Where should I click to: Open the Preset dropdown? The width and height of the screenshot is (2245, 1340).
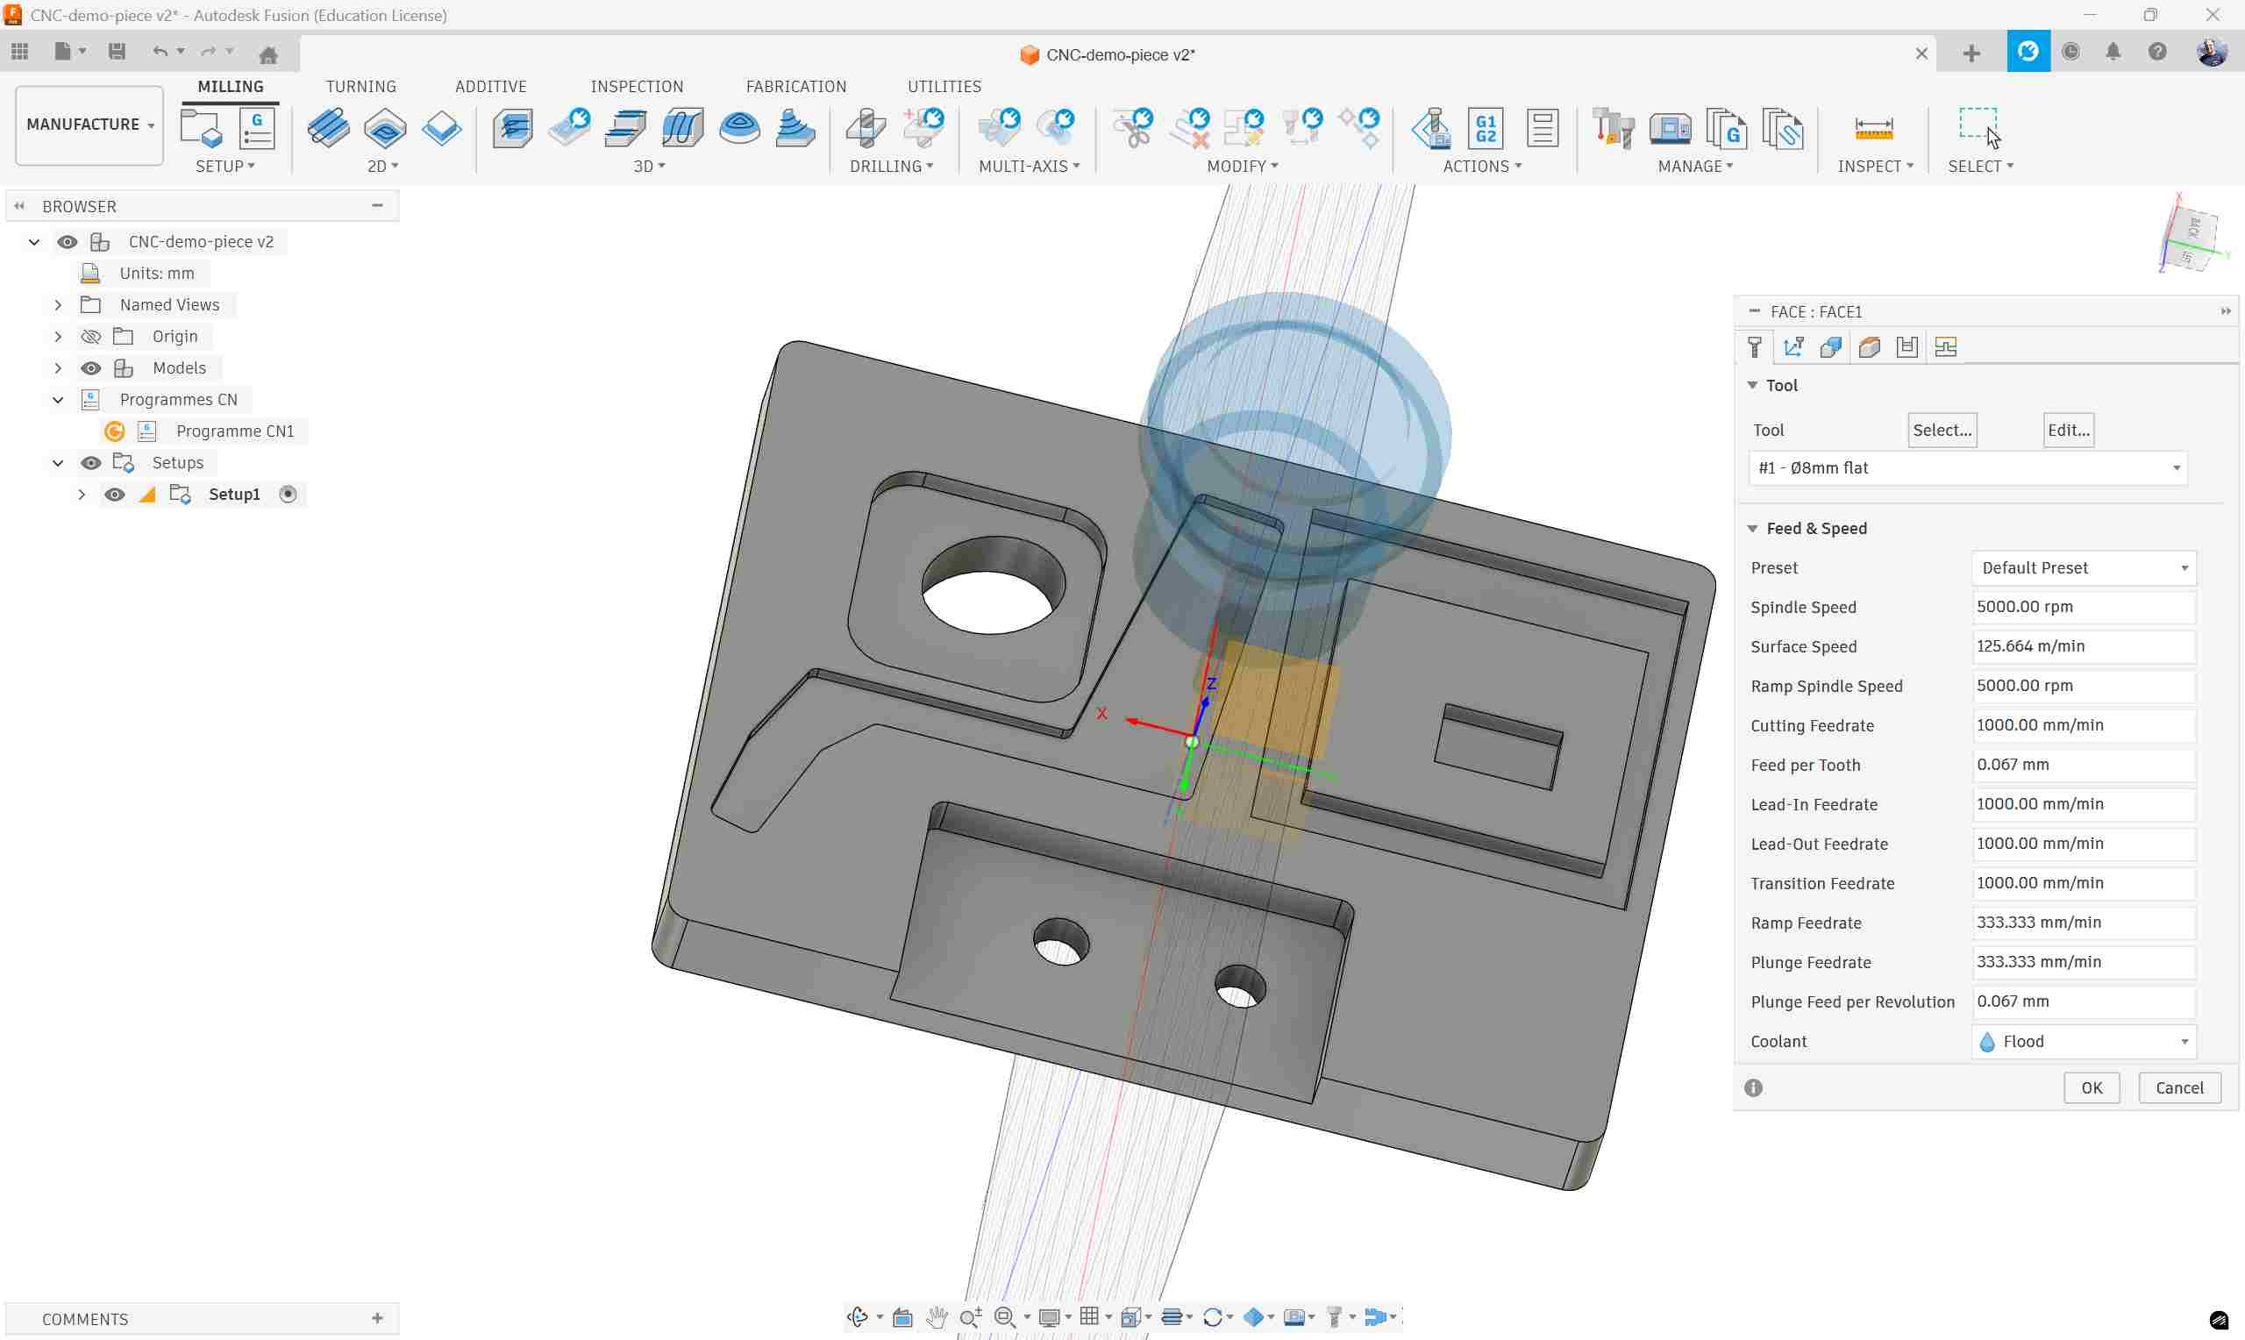[x=2084, y=568]
